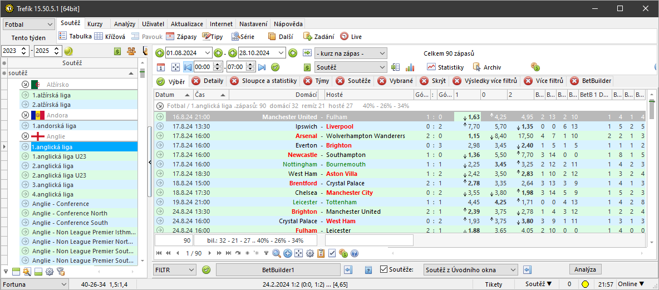Viewport: 659px width, 290px height.
Task: Click the BetBuilder1 button
Action: point(278,270)
